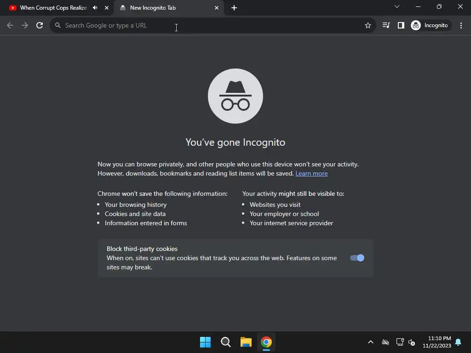Click the 'Your internet service provider' bullet
The width and height of the screenshot is (471, 353).
coord(291,223)
